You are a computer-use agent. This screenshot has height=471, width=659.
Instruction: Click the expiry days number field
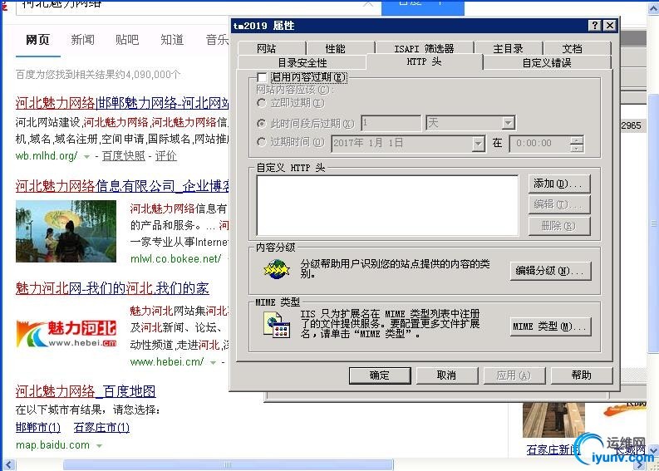391,123
